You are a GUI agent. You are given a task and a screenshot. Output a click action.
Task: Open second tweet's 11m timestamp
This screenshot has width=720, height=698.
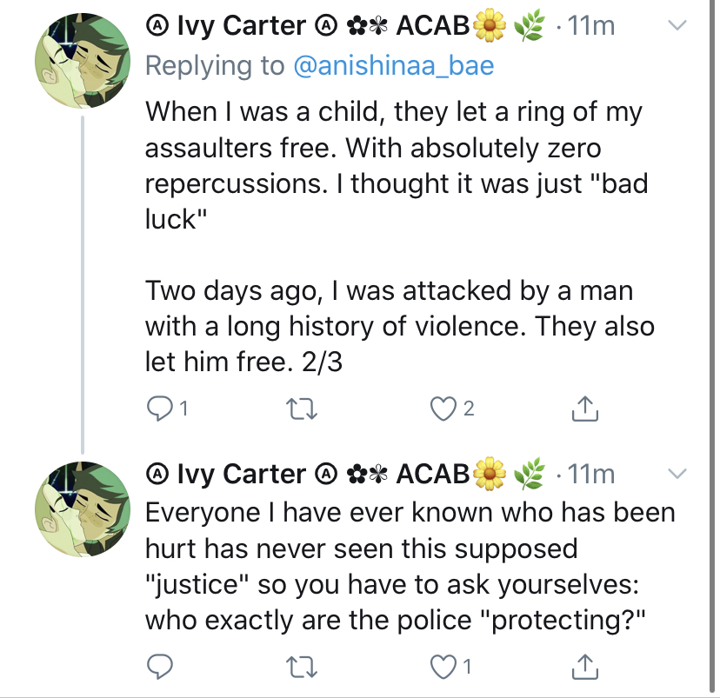coord(591,474)
